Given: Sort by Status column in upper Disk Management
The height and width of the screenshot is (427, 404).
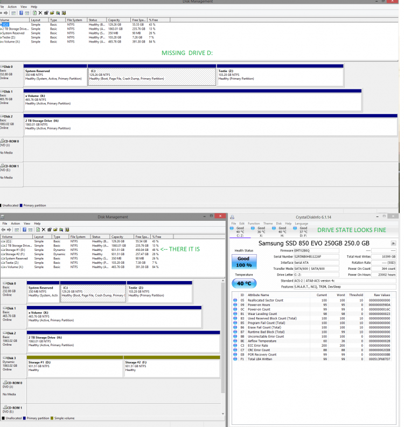Looking at the screenshot, I should tap(97, 20).
